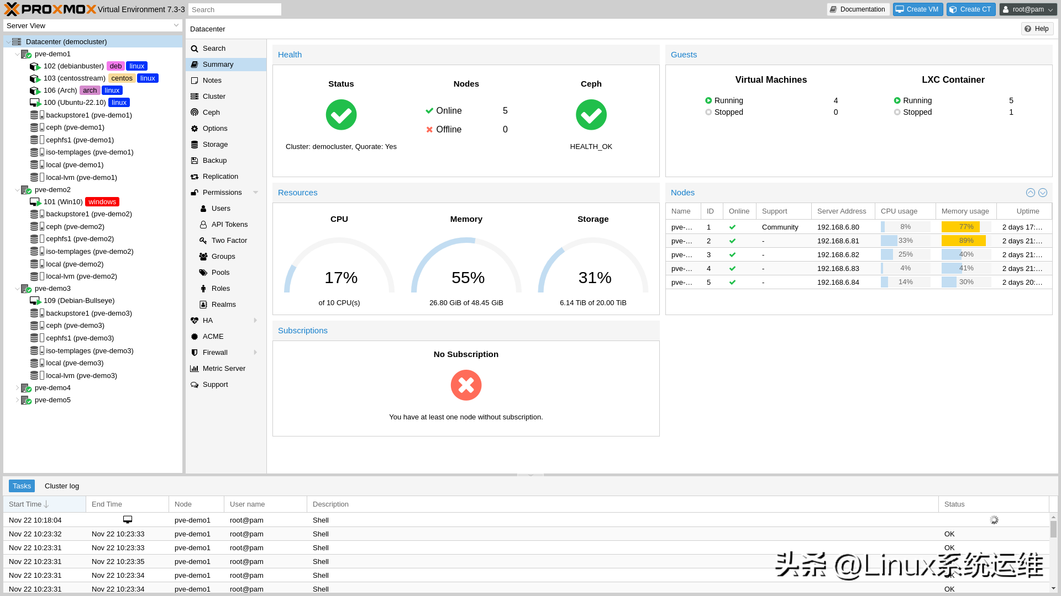
Task: Click the Create CT button
Action: coord(971,9)
